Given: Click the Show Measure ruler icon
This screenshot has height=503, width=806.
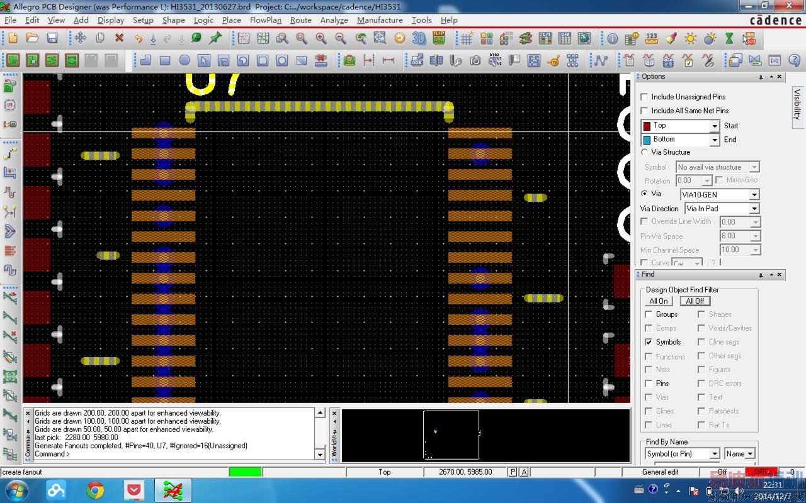Looking at the screenshot, I should point(652,38).
